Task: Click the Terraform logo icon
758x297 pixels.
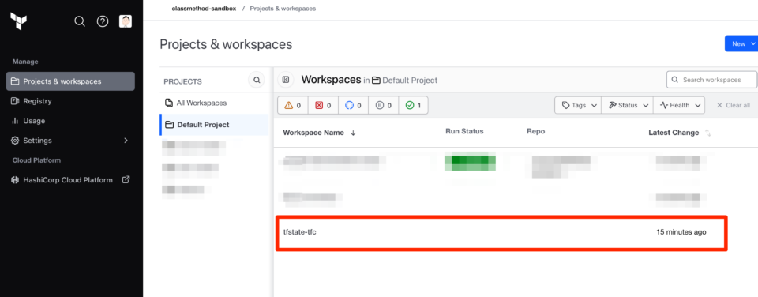Action: point(18,22)
